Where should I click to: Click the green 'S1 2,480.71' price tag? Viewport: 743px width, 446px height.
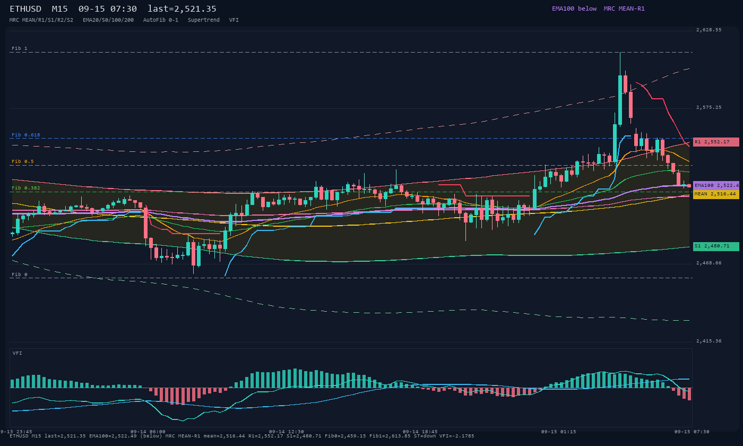point(716,246)
